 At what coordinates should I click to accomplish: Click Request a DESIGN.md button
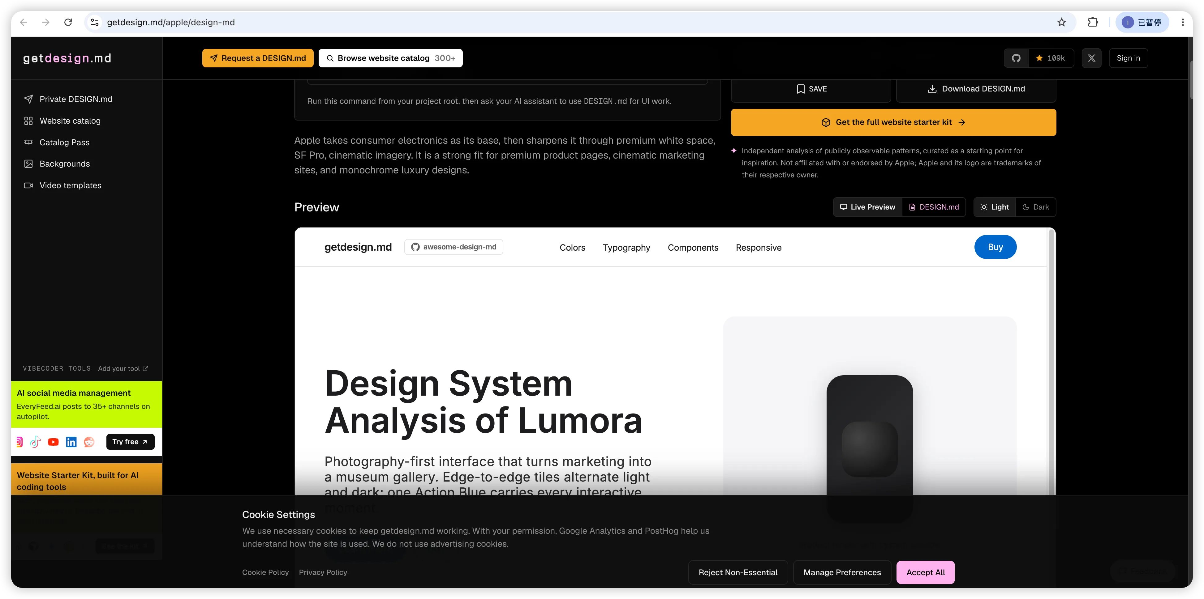[258, 58]
